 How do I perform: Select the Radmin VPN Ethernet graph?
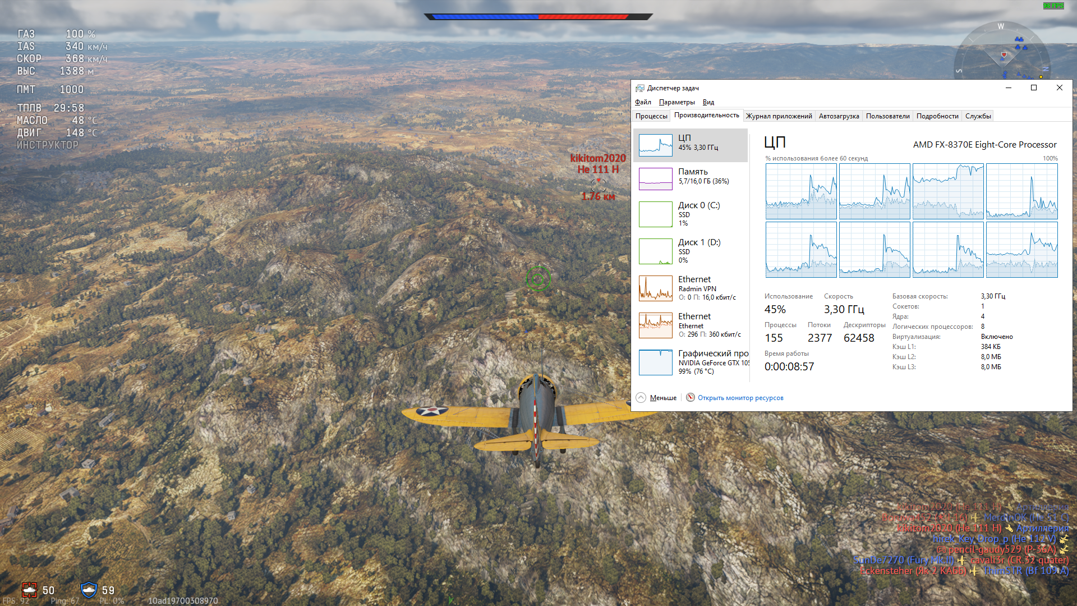(x=655, y=288)
